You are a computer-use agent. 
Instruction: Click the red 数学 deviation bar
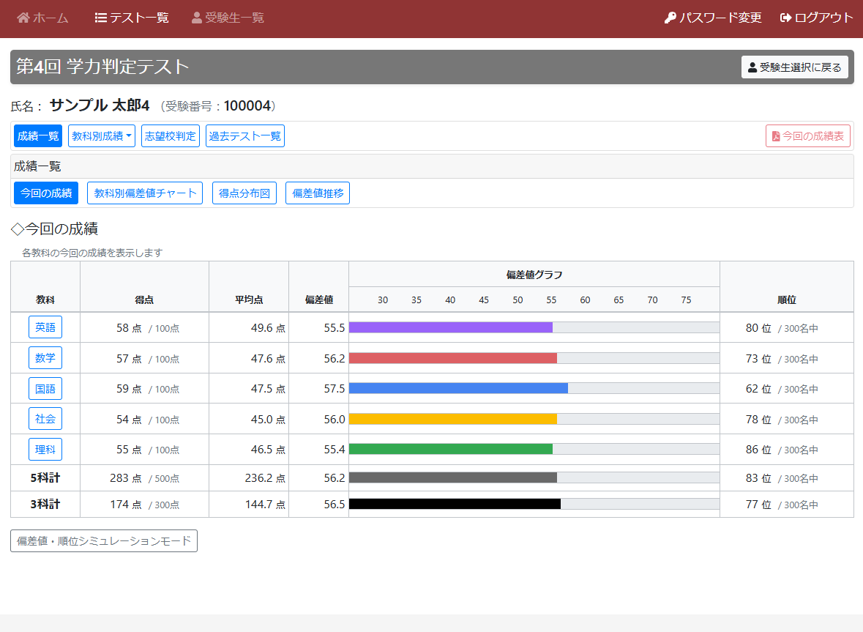(453, 358)
